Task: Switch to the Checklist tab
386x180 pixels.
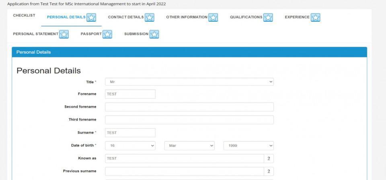Action: (x=24, y=16)
